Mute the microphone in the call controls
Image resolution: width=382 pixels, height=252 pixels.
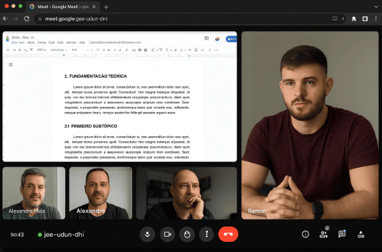pos(147,234)
